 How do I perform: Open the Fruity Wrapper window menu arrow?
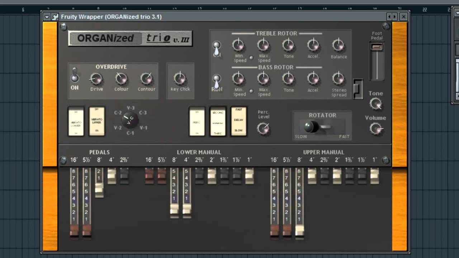click(47, 17)
